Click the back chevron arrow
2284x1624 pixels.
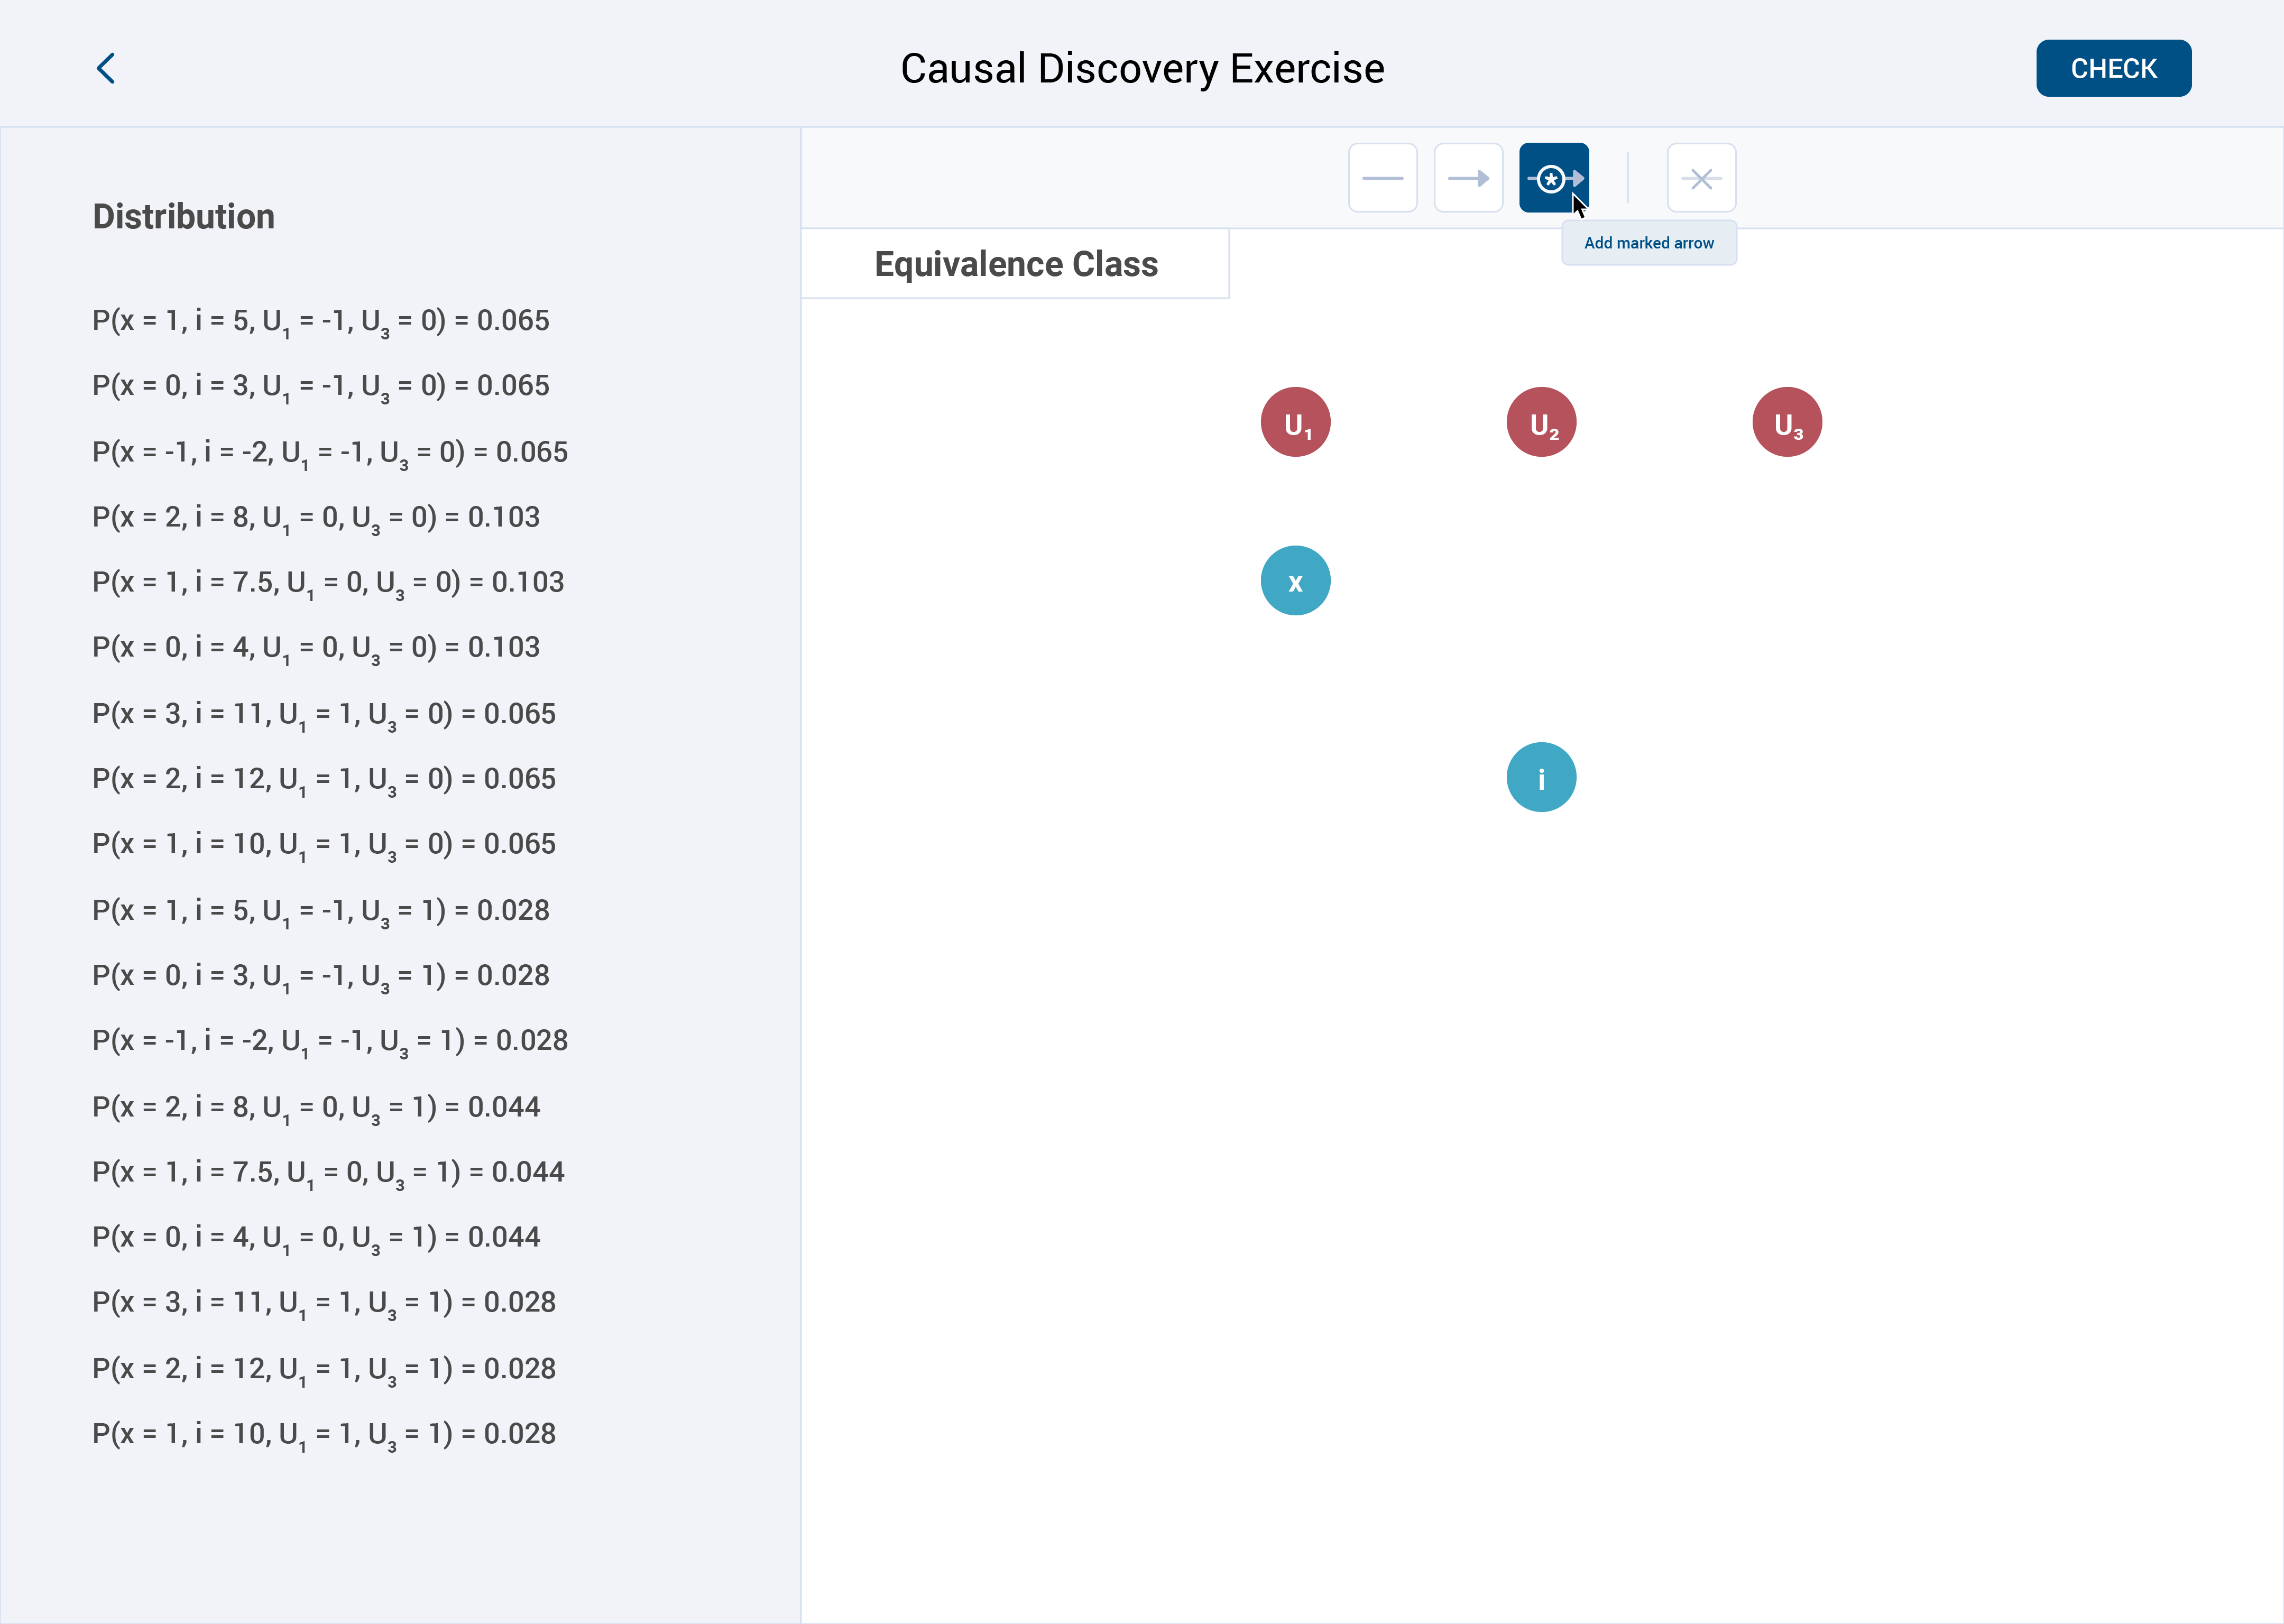pos(106,68)
